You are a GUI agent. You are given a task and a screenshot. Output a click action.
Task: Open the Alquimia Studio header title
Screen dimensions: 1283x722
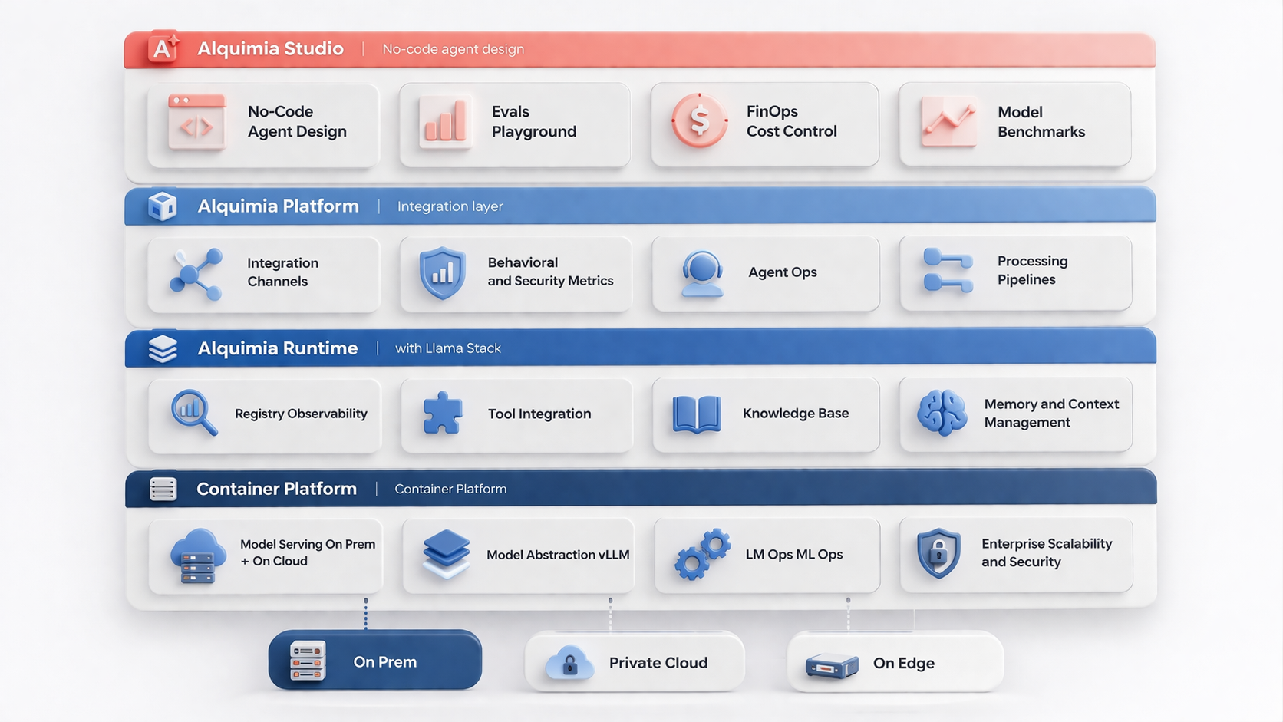(270, 48)
